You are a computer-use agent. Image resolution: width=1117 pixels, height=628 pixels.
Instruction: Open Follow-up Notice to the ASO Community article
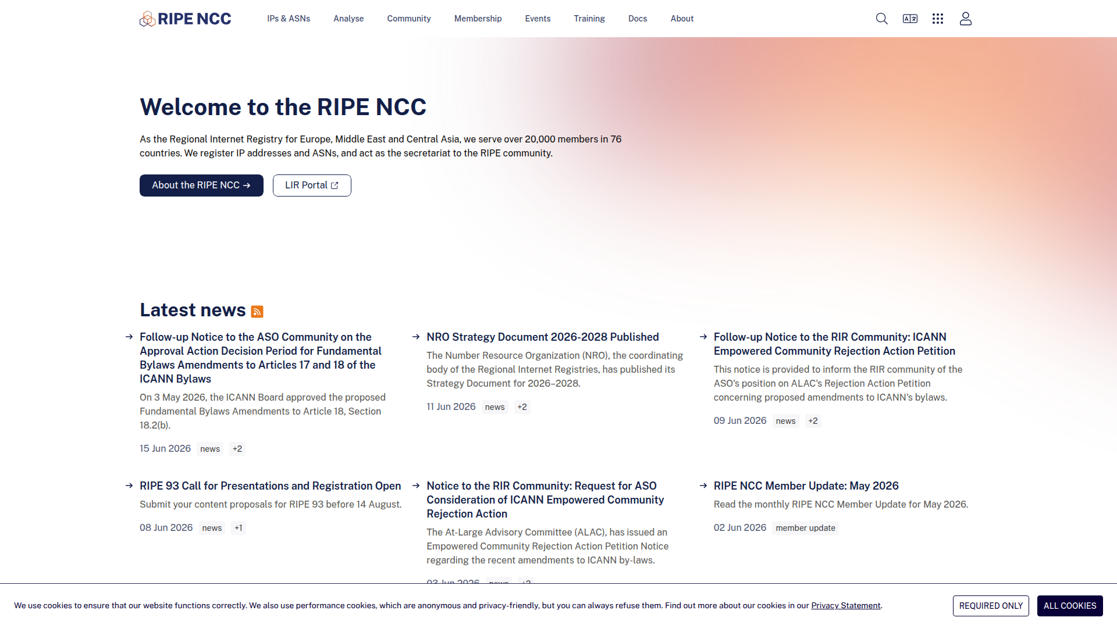[261, 358]
